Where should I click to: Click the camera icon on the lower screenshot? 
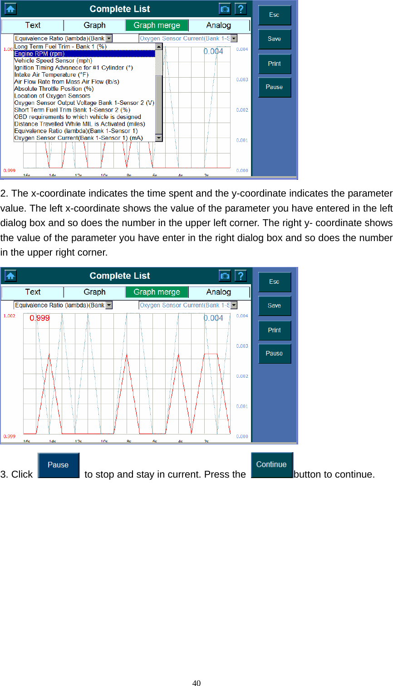pyautogui.click(x=225, y=276)
